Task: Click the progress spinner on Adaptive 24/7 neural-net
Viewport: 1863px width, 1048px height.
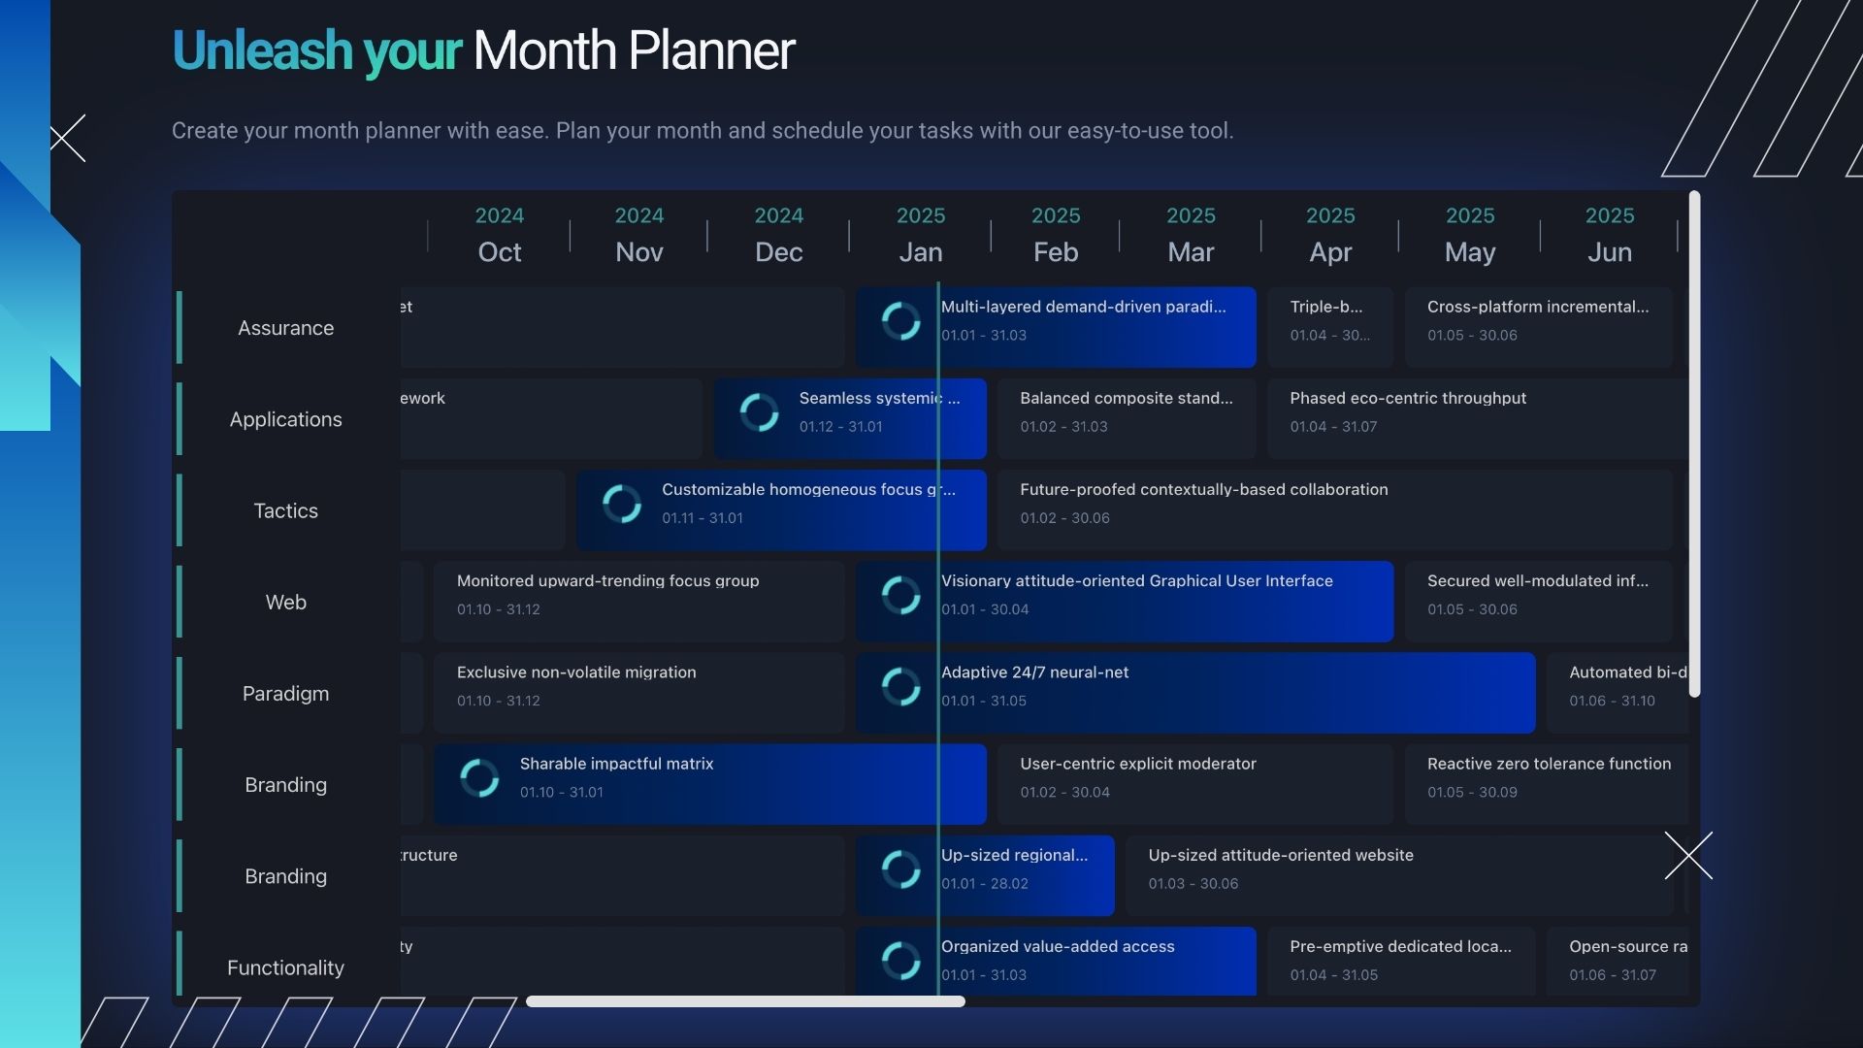Action: pyautogui.click(x=901, y=686)
